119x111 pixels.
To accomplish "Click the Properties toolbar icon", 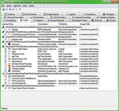I will point(13,9).
